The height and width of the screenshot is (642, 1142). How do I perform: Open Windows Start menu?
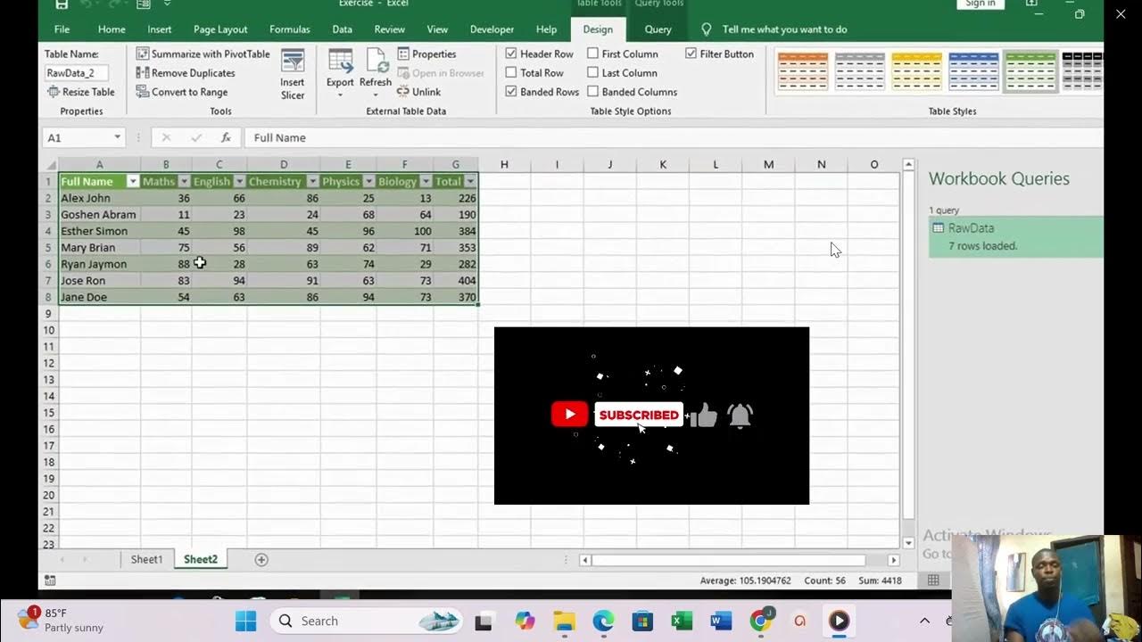point(245,621)
